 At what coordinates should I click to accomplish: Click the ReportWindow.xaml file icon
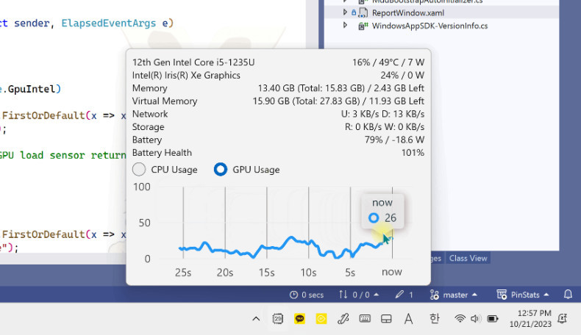pyautogui.click(x=363, y=13)
